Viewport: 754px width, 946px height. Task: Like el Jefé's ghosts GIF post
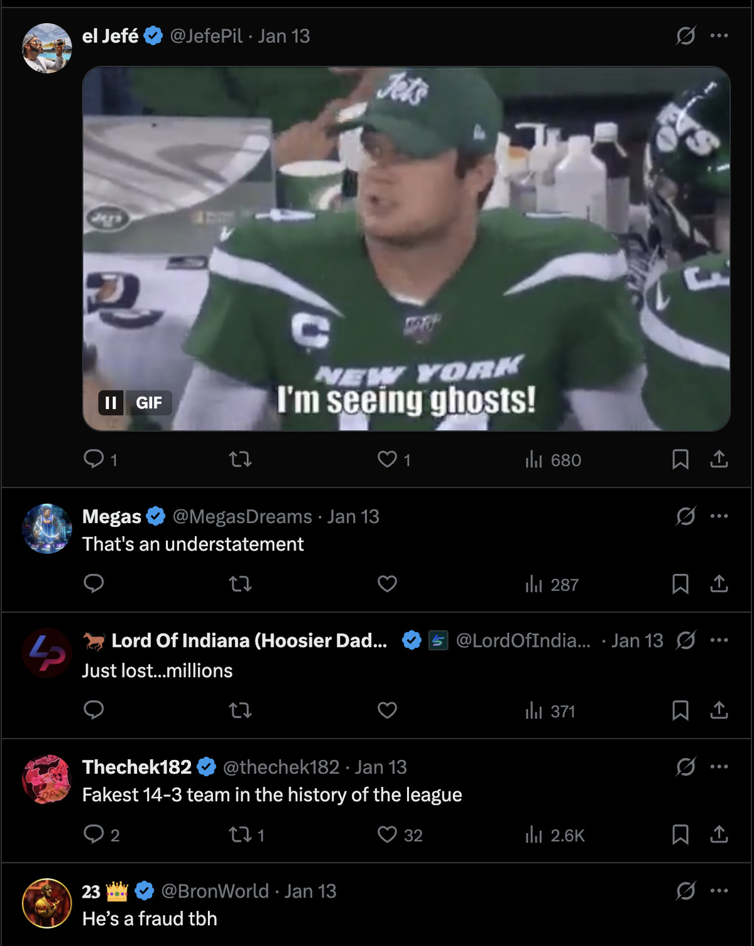pos(387,459)
